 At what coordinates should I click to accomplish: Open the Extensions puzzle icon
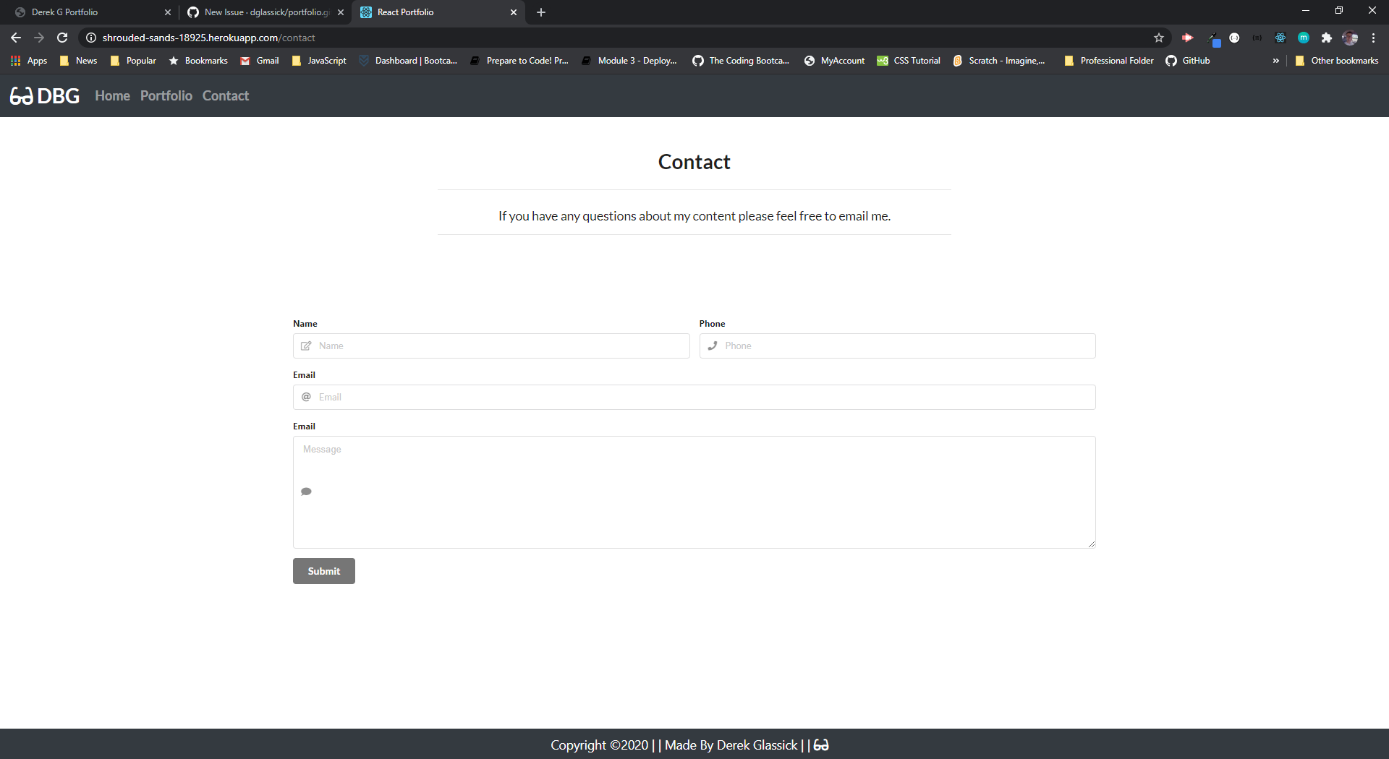pos(1328,38)
